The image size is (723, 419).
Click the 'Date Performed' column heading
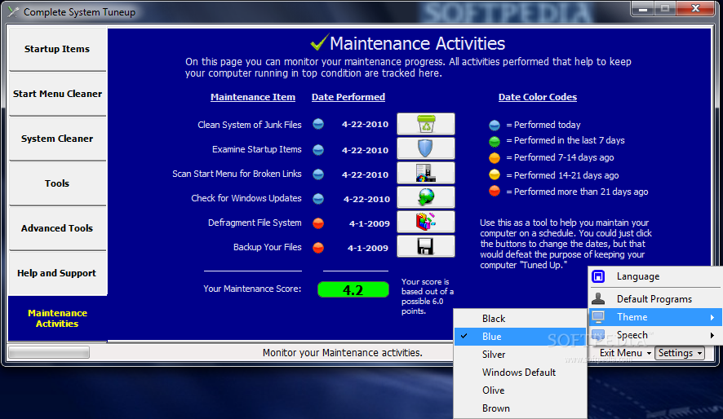click(348, 97)
